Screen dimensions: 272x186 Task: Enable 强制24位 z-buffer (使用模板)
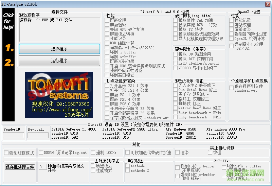pyautogui.click(x=224, y=176)
